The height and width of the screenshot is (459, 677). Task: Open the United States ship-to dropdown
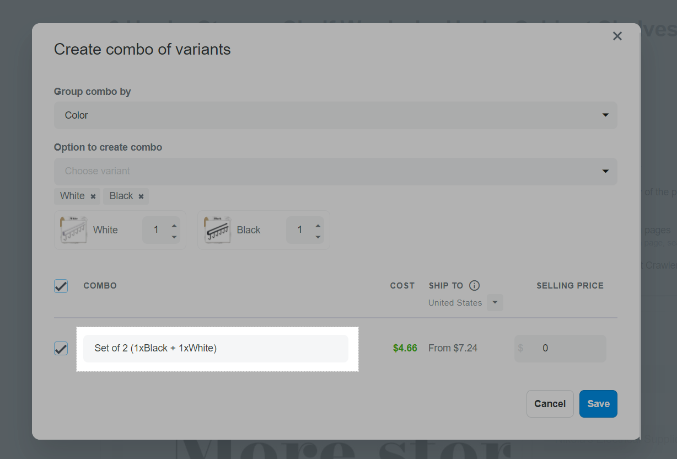495,303
